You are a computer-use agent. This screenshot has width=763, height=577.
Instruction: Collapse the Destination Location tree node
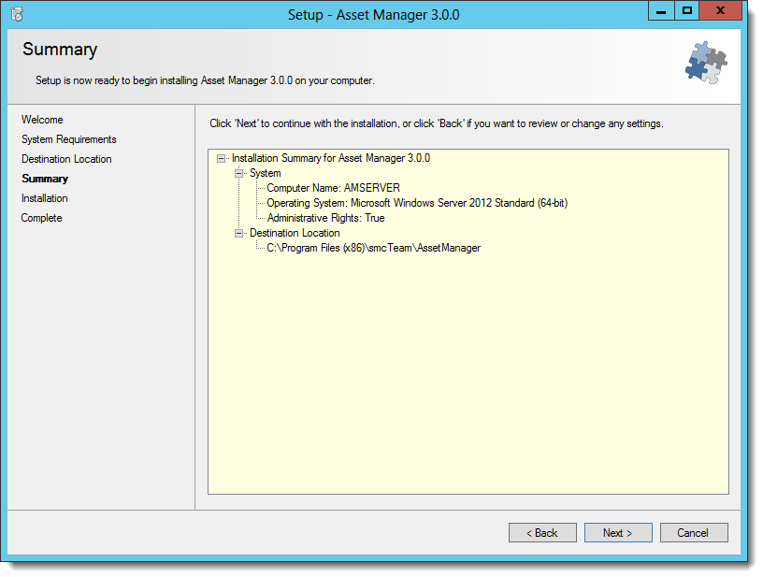pos(239,233)
